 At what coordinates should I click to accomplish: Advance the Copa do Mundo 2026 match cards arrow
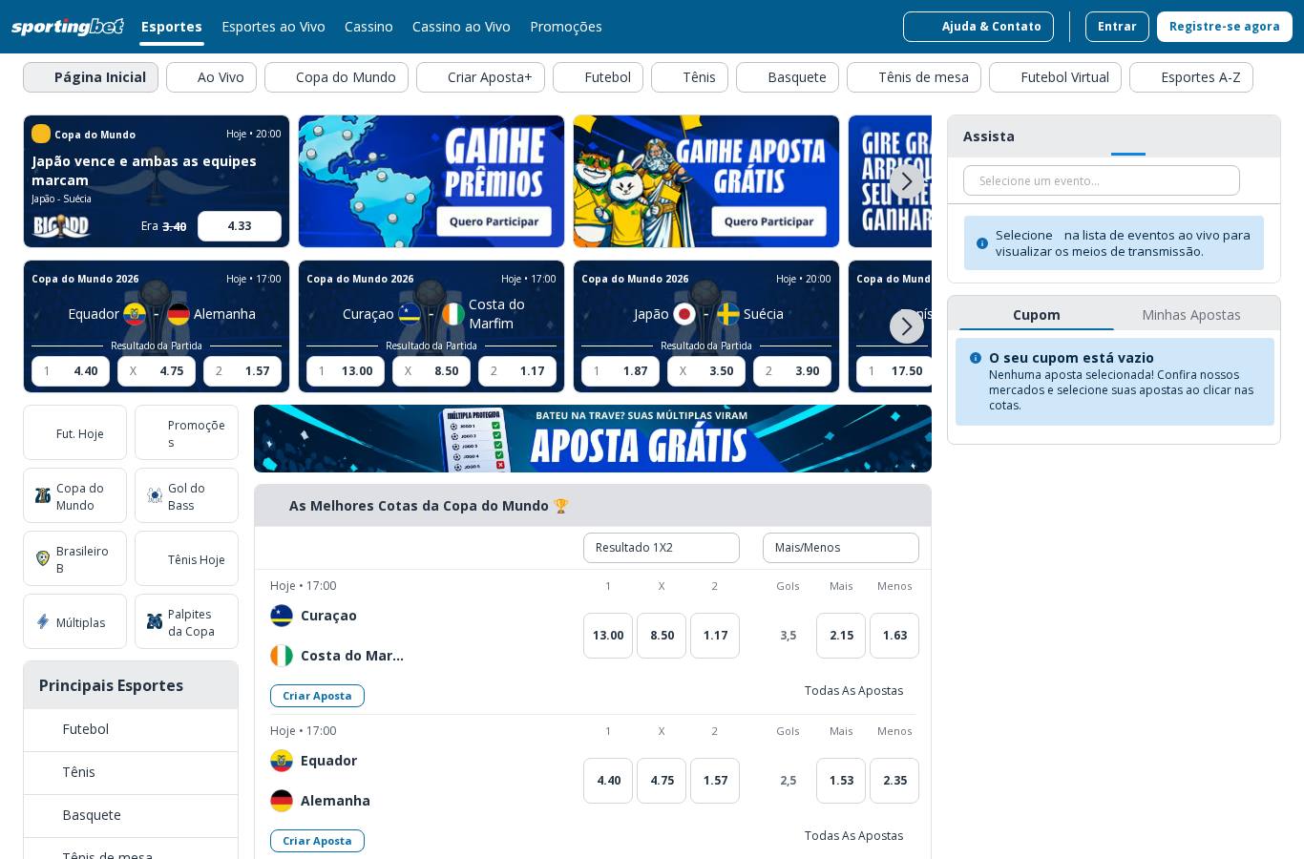click(906, 326)
